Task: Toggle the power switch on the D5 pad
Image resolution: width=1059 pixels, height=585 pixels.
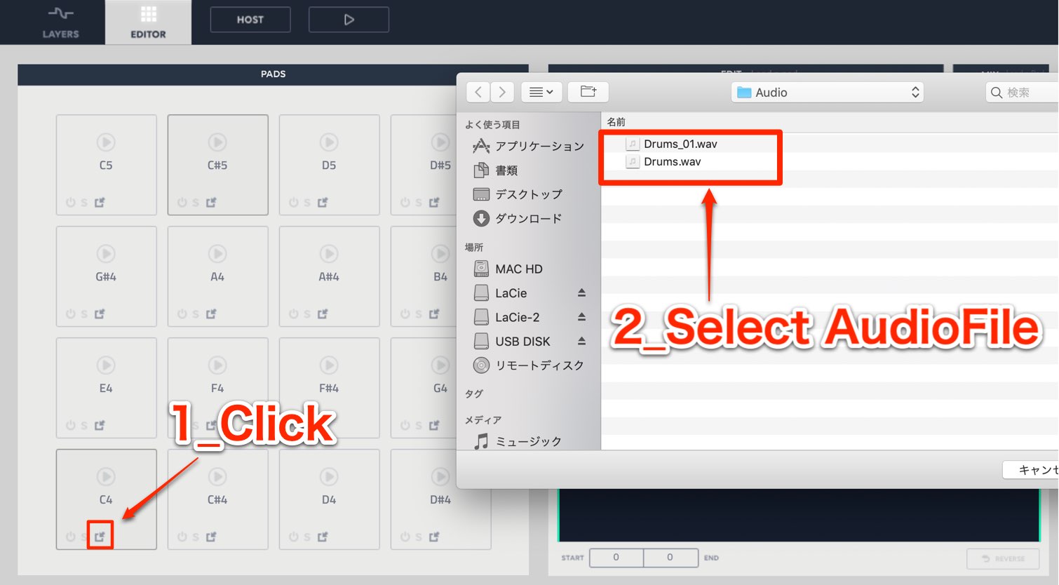Action: coord(293,202)
